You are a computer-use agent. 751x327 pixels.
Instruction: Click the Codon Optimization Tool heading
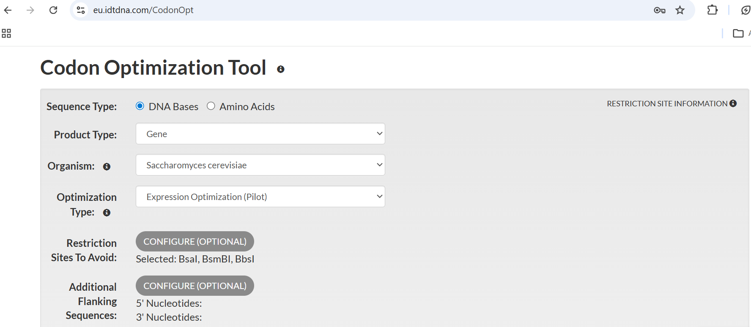coord(153,68)
